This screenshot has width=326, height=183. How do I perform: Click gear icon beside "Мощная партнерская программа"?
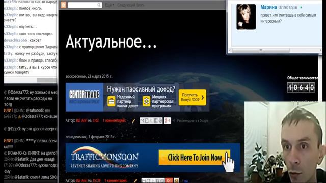[146, 101]
